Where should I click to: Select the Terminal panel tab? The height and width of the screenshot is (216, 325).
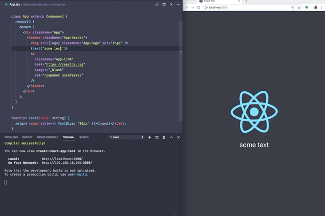click(69, 137)
